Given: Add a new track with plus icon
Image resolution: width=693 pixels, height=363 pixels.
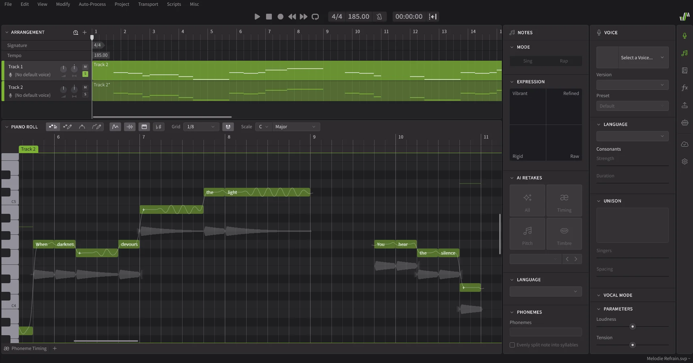Looking at the screenshot, I should 85,33.
